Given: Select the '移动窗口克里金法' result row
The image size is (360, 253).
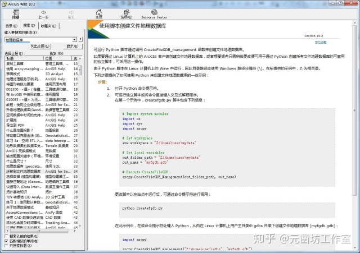Looking at the screenshot, I should click(x=42, y=135).
